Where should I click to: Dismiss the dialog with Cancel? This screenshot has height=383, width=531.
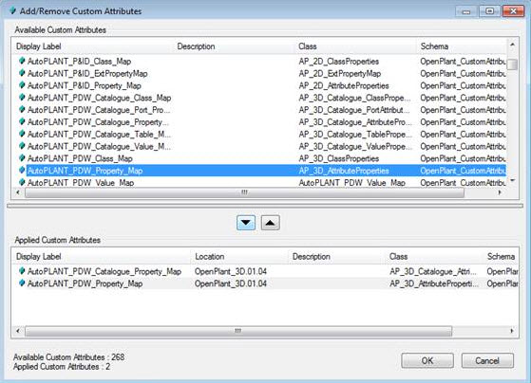click(x=487, y=360)
